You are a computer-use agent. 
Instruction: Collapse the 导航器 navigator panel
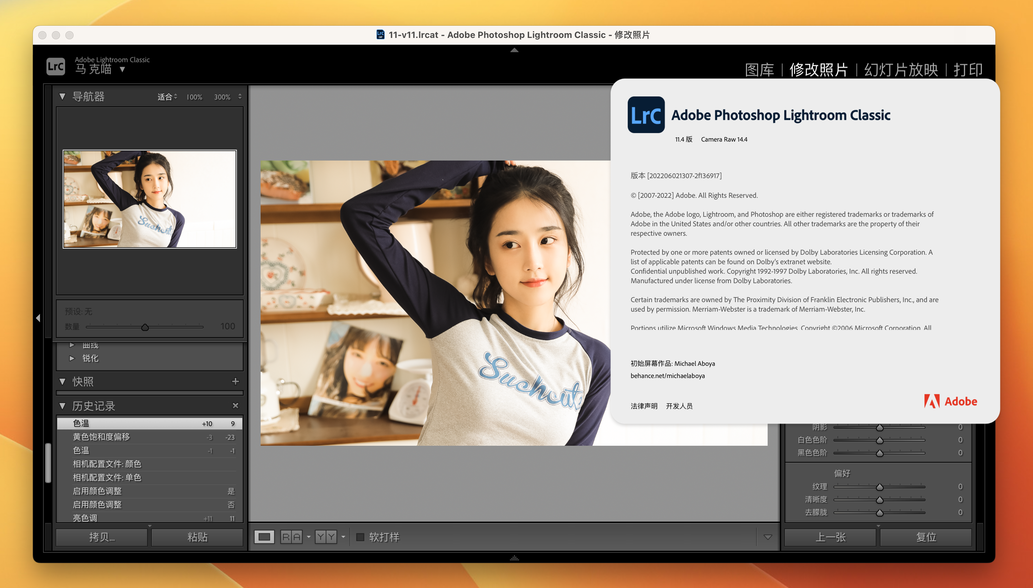click(x=62, y=97)
